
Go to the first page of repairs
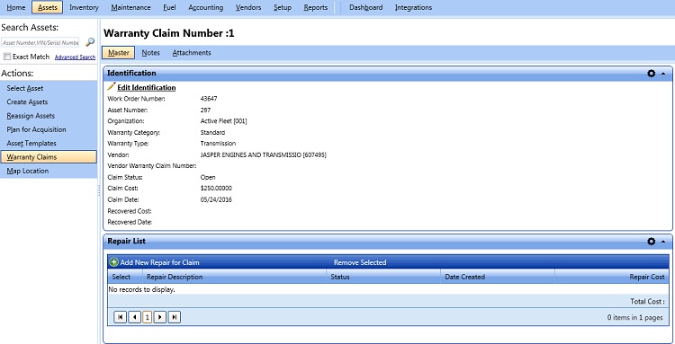tap(120, 317)
